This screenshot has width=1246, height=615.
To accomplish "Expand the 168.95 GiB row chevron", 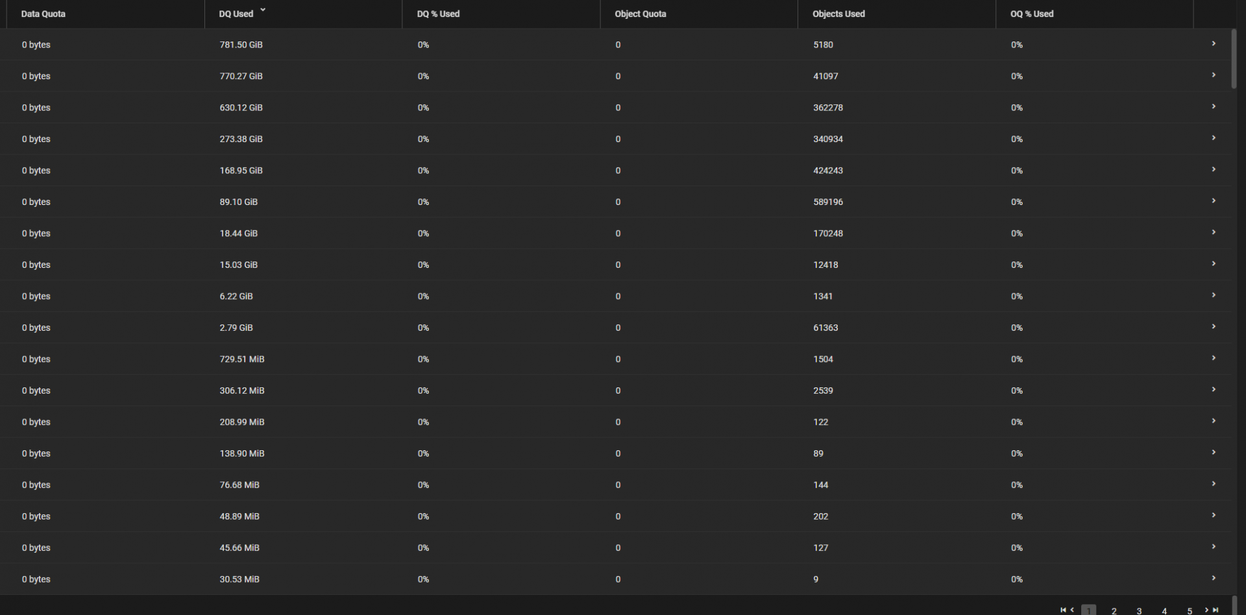I will (1214, 169).
